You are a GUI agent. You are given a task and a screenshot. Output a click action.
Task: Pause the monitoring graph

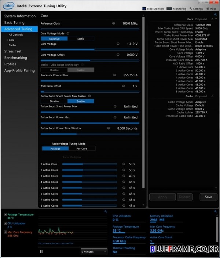point(41,251)
